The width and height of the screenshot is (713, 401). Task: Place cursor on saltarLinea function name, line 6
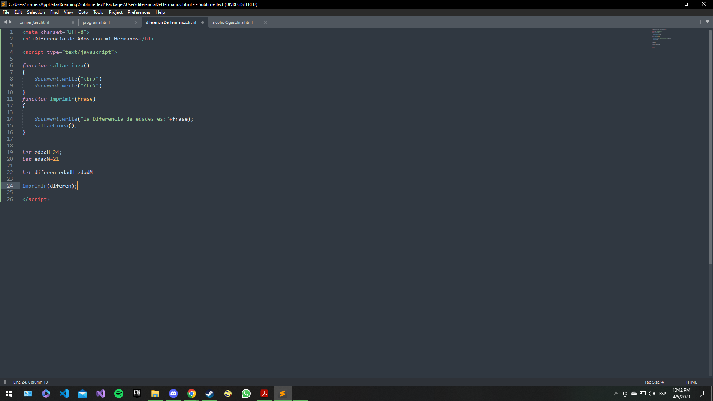tap(66, 65)
